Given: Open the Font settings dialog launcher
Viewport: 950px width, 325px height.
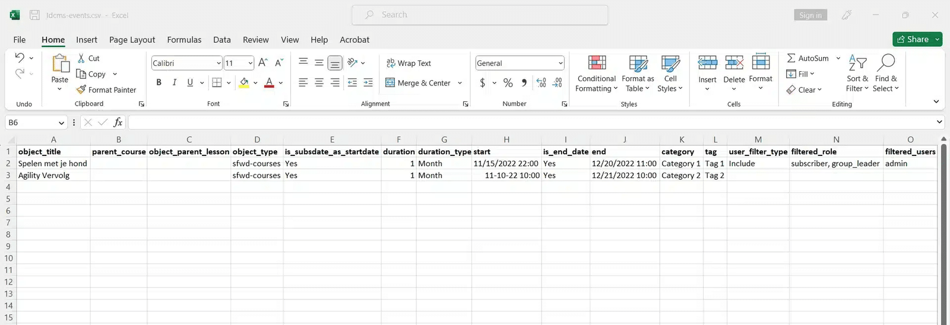Looking at the screenshot, I should pos(286,104).
